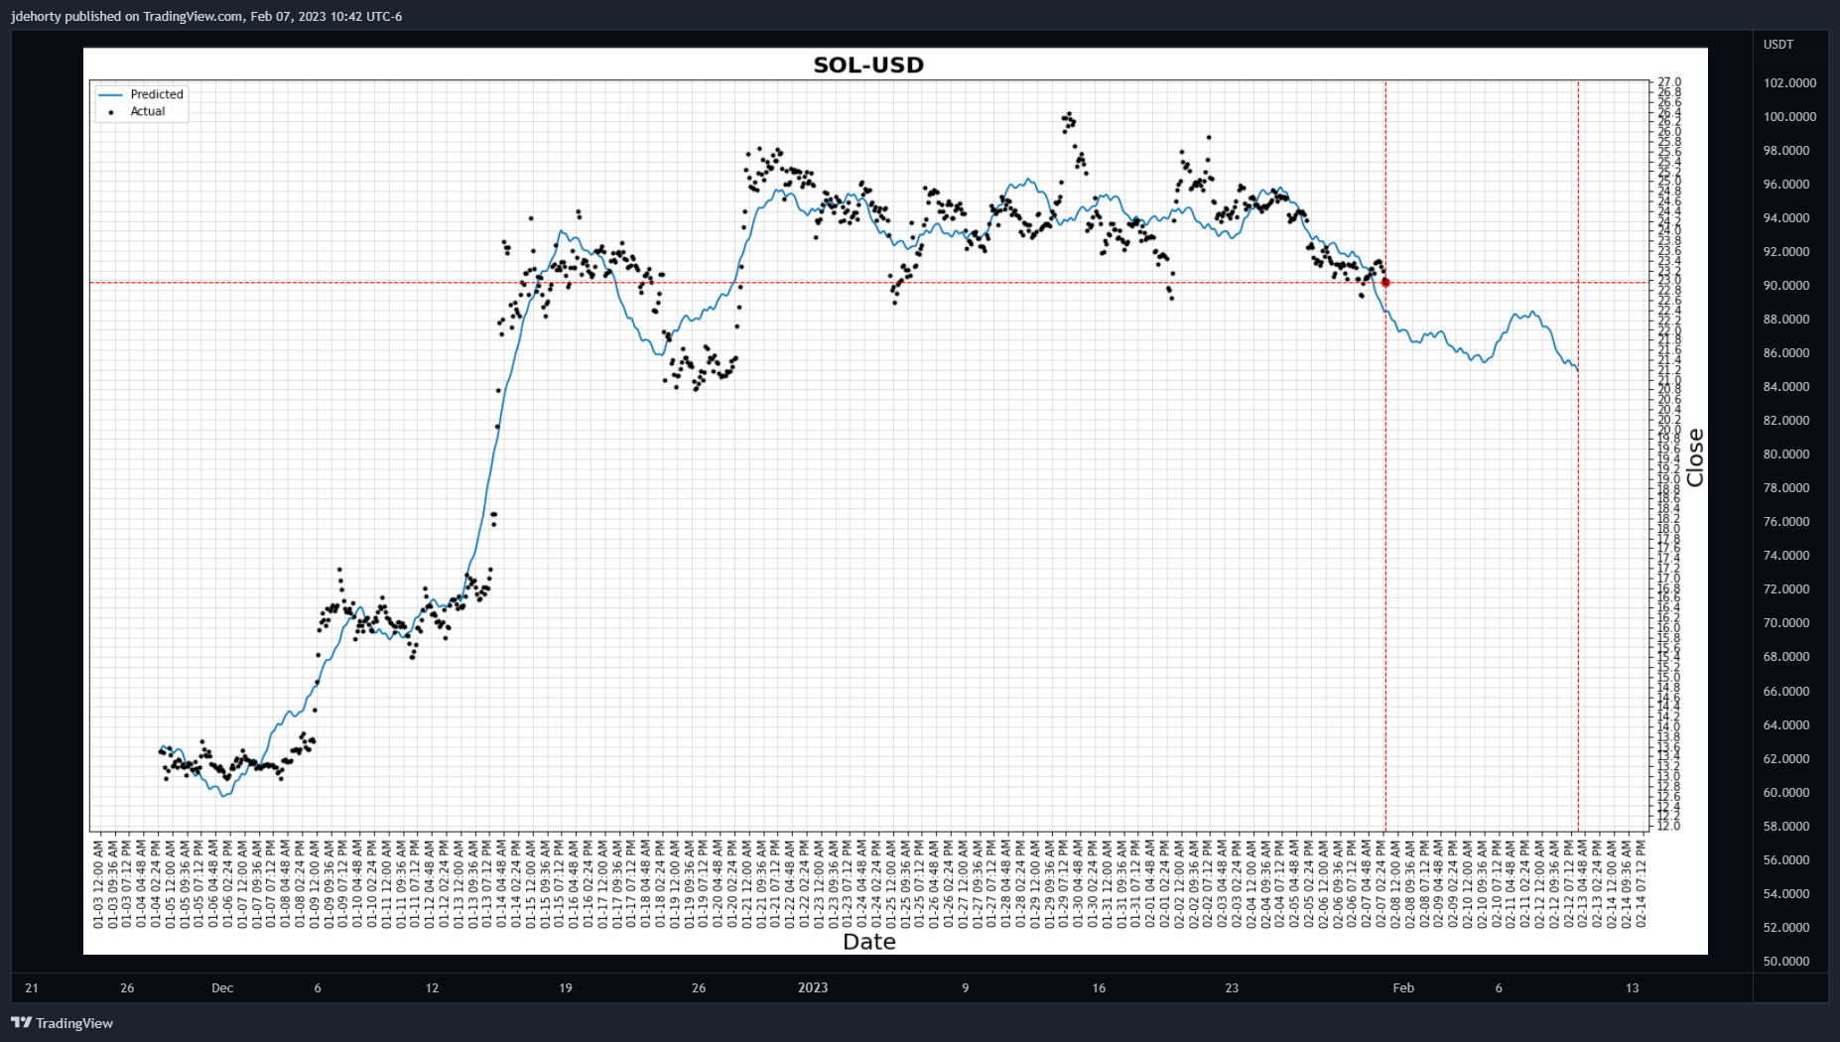The image size is (1840, 1042).
Task: Click the 90.0000 price label
Action: (x=1786, y=285)
